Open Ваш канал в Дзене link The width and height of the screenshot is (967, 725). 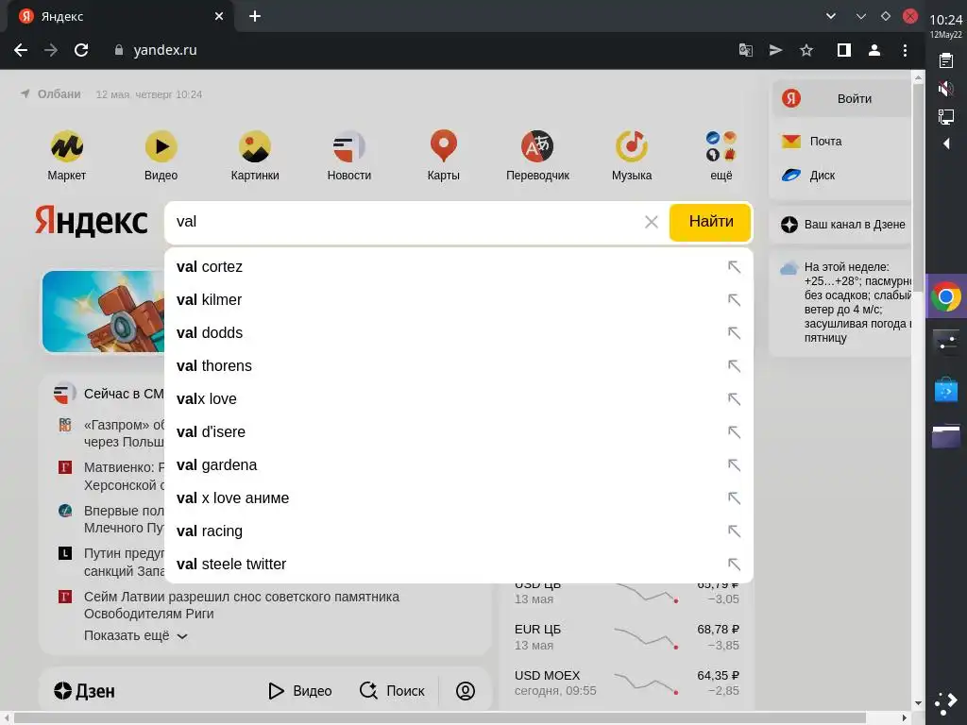[x=843, y=225]
